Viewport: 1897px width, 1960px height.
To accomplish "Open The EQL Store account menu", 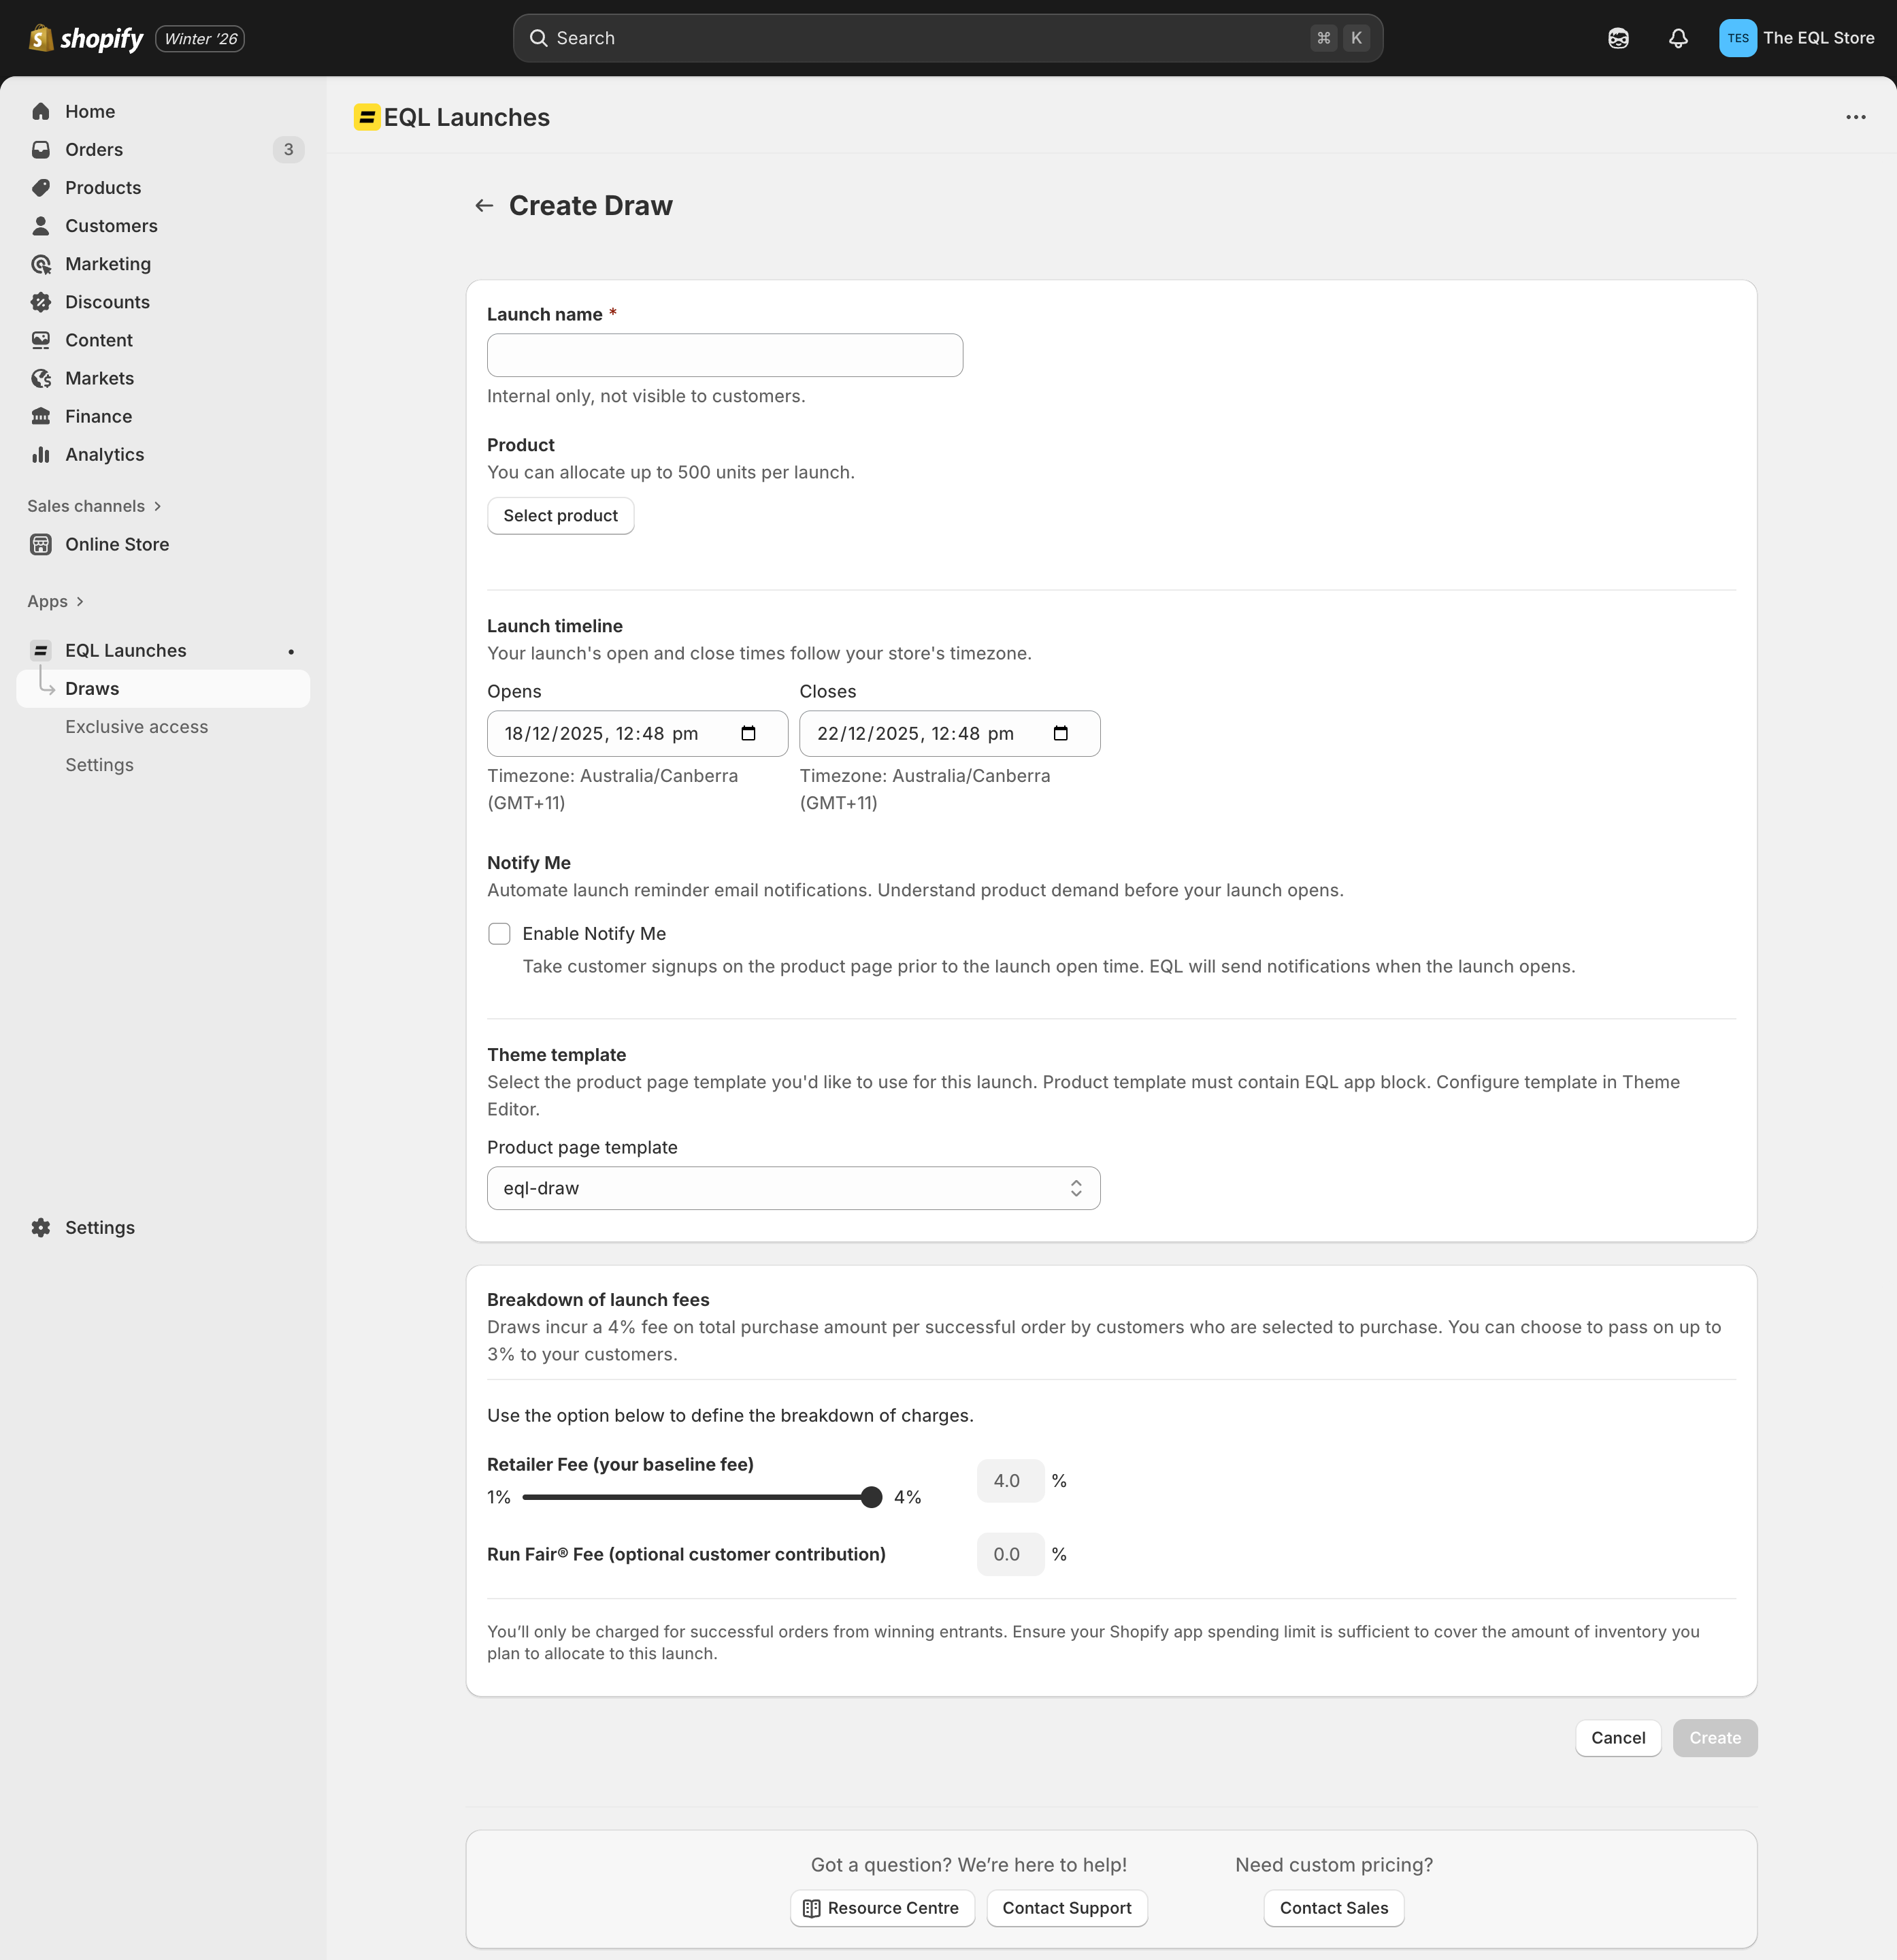I will pyautogui.click(x=1797, y=38).
